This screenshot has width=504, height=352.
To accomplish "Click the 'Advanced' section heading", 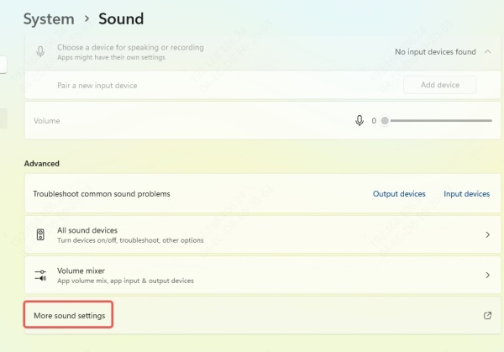I will tap(42, 163).
